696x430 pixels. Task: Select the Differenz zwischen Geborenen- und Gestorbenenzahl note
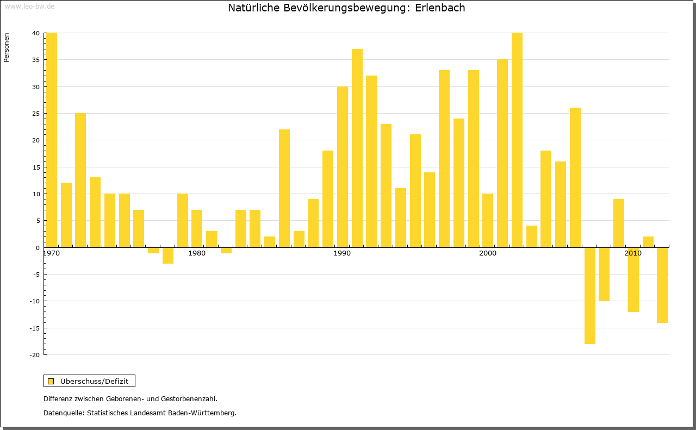click(x=130, y=399)
